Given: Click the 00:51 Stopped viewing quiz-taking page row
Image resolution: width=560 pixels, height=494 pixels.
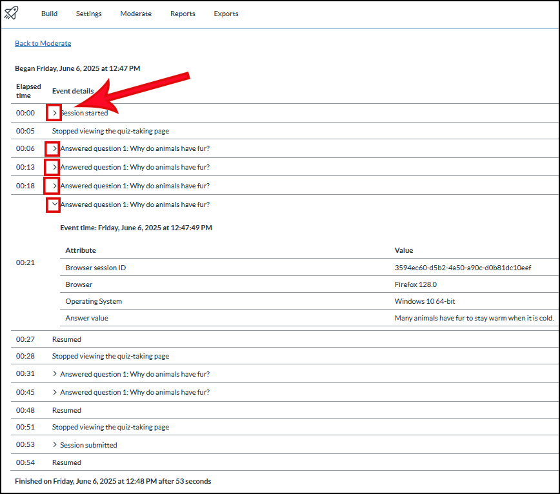Looking at the screenshot, I should tap(285, 427).
